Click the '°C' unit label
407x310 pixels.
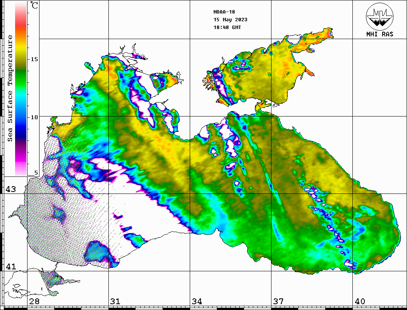click(34, 5)
